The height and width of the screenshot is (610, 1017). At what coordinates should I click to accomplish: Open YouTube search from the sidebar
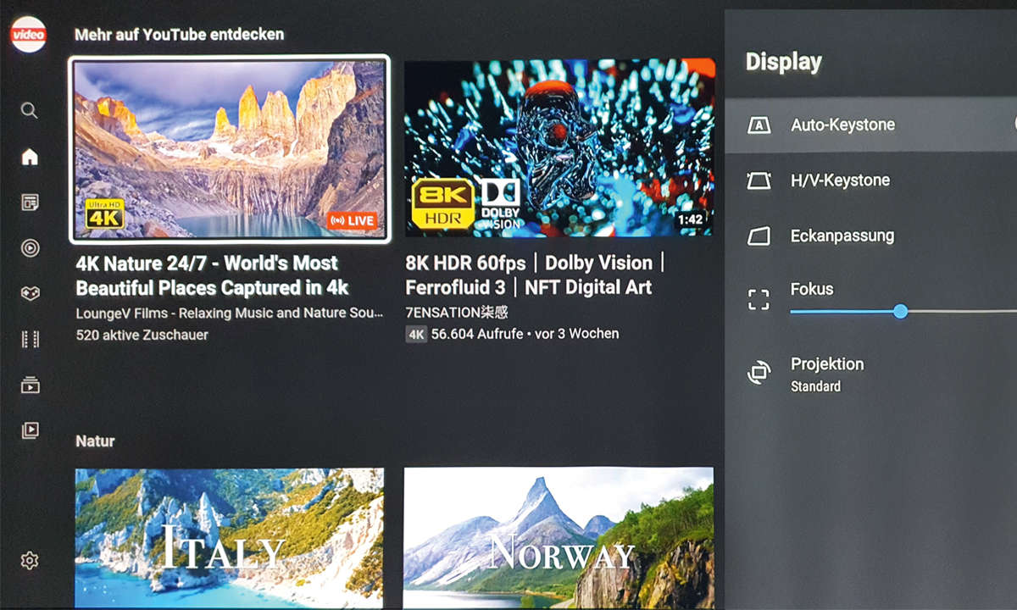[x=30, y=111]
